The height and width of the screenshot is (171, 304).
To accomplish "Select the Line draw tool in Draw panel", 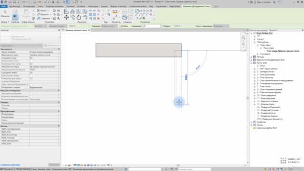I will pyautogui.click(x=137, y=11).
